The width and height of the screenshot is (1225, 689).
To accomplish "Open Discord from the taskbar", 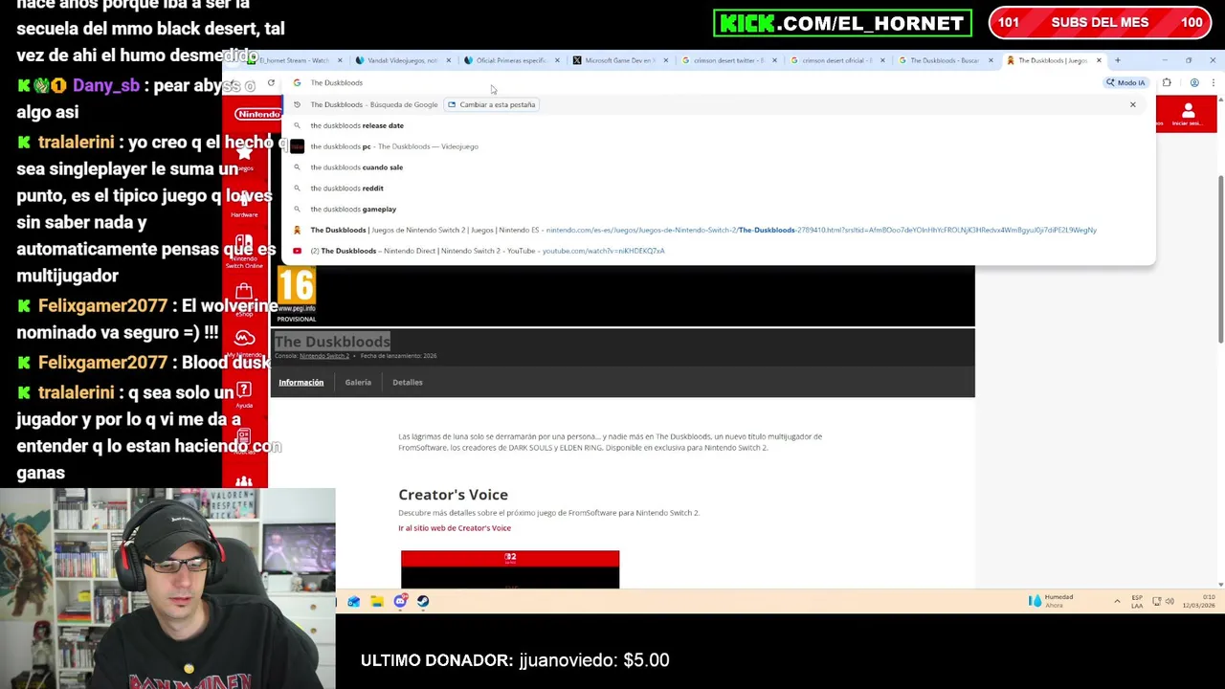I will [x=400, y=602].
